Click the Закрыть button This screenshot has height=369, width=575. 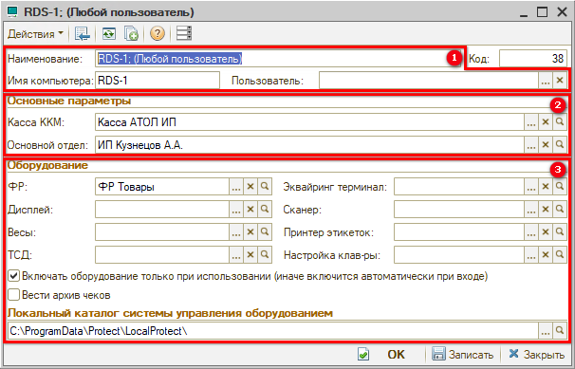pyautogui.click(x=536, y=355)
